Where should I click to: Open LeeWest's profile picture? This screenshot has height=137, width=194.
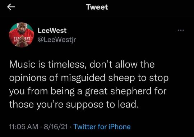point(22,35)
